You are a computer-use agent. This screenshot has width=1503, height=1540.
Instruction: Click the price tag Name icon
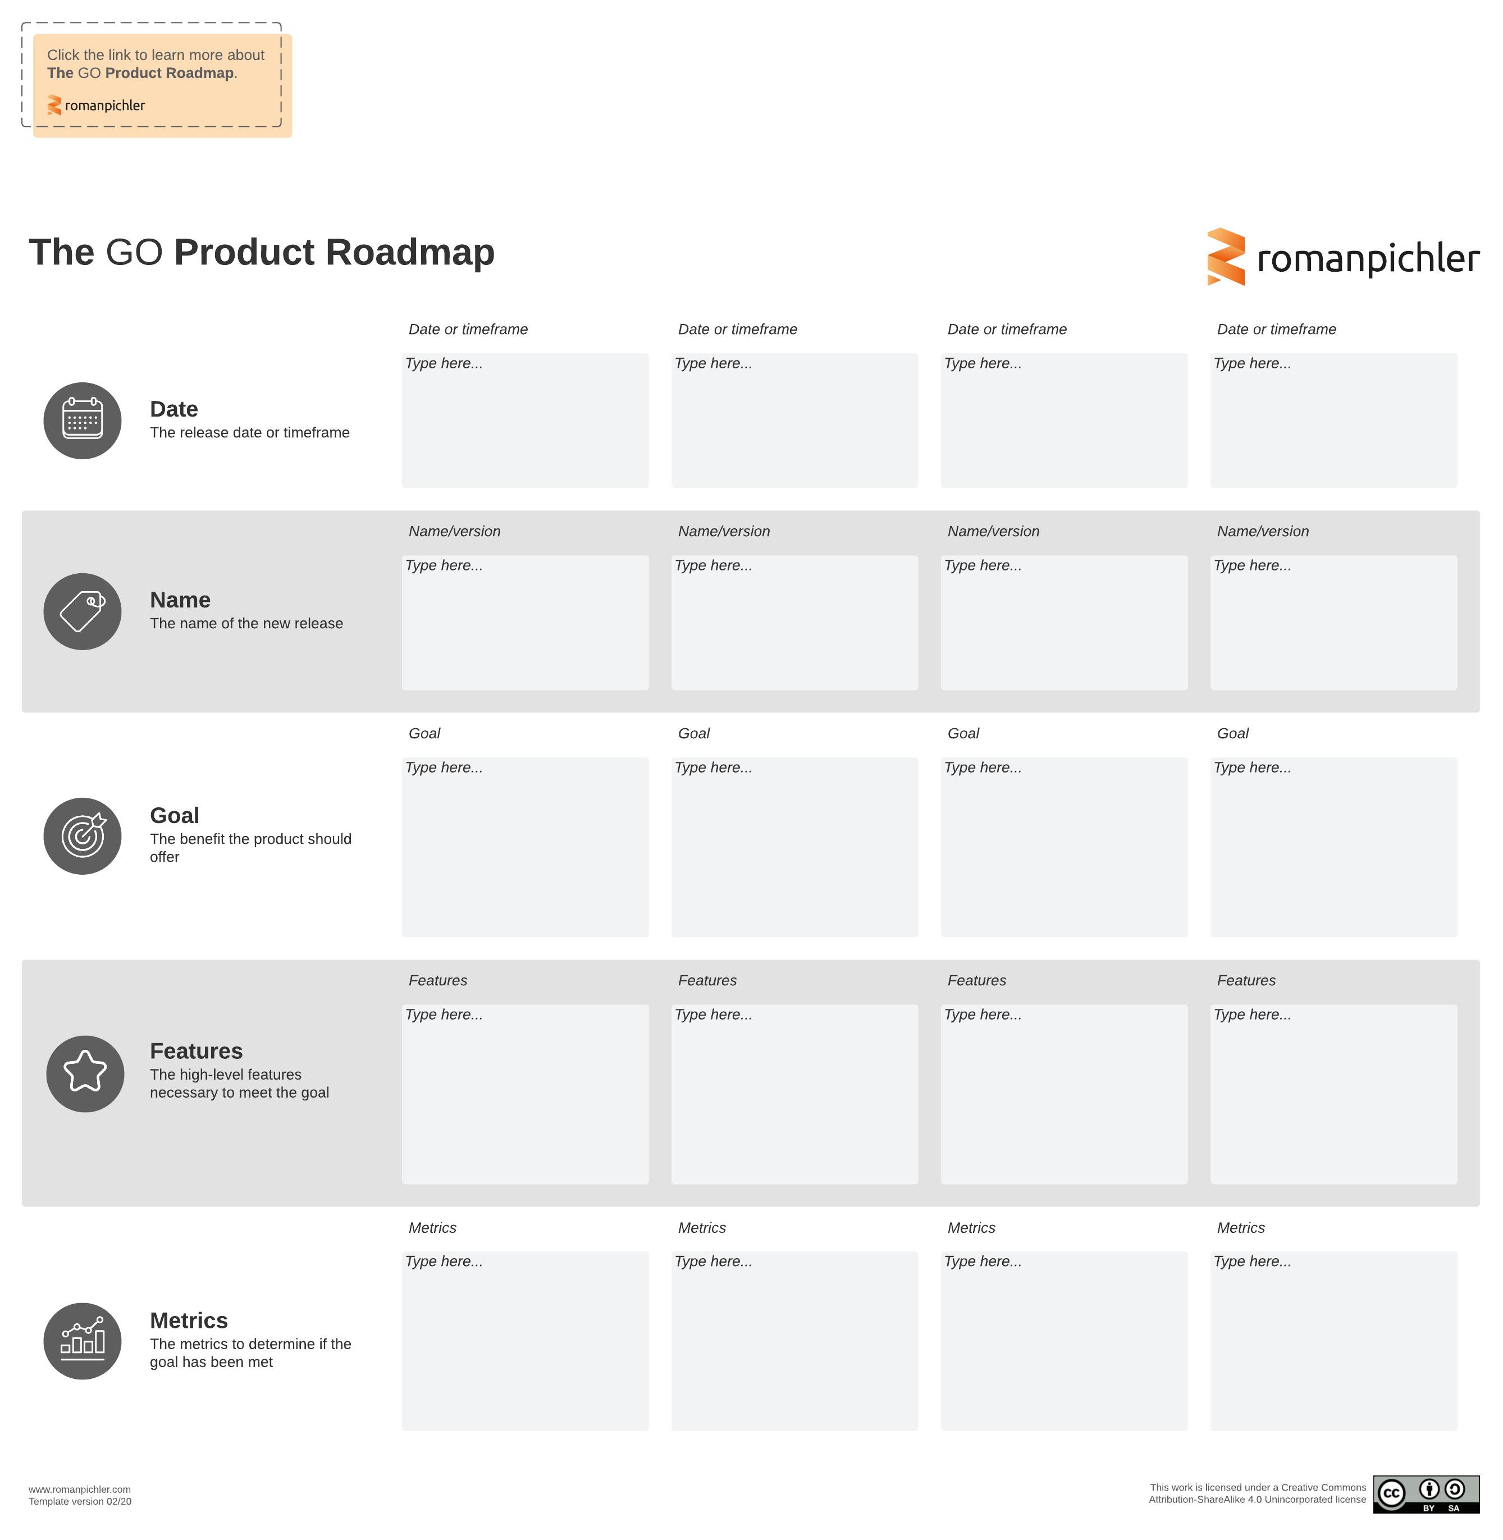(x=82, y=612)
